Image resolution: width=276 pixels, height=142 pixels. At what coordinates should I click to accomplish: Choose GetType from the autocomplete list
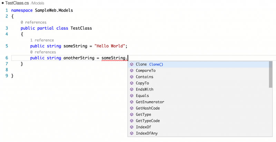tap(143, 114)
